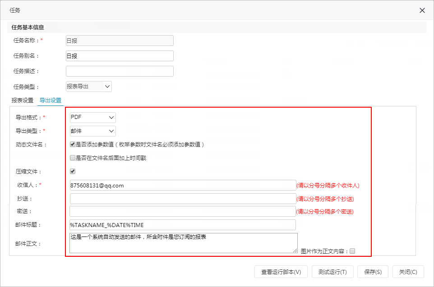The height and width of the screenshot is (287, 434).
Task: Switch to the 导出设置 tab
Action: (x=51, y=100)
